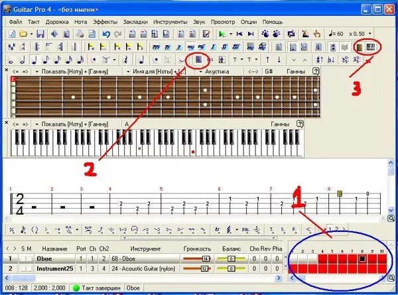Toggle the tie note icon

pyautogui.click(x=181, y=60)
